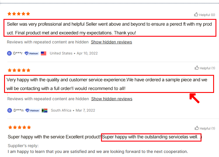Show hidden reviews under D***n's review

[112, 99]
